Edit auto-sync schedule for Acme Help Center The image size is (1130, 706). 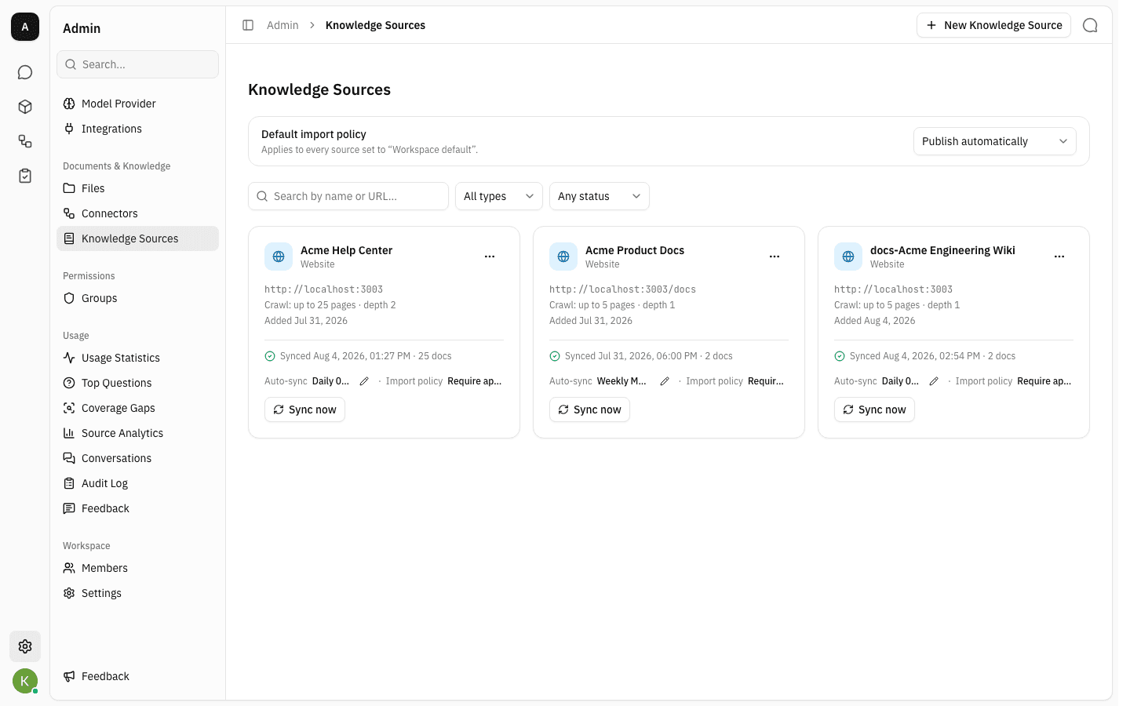tap(364, 381)
